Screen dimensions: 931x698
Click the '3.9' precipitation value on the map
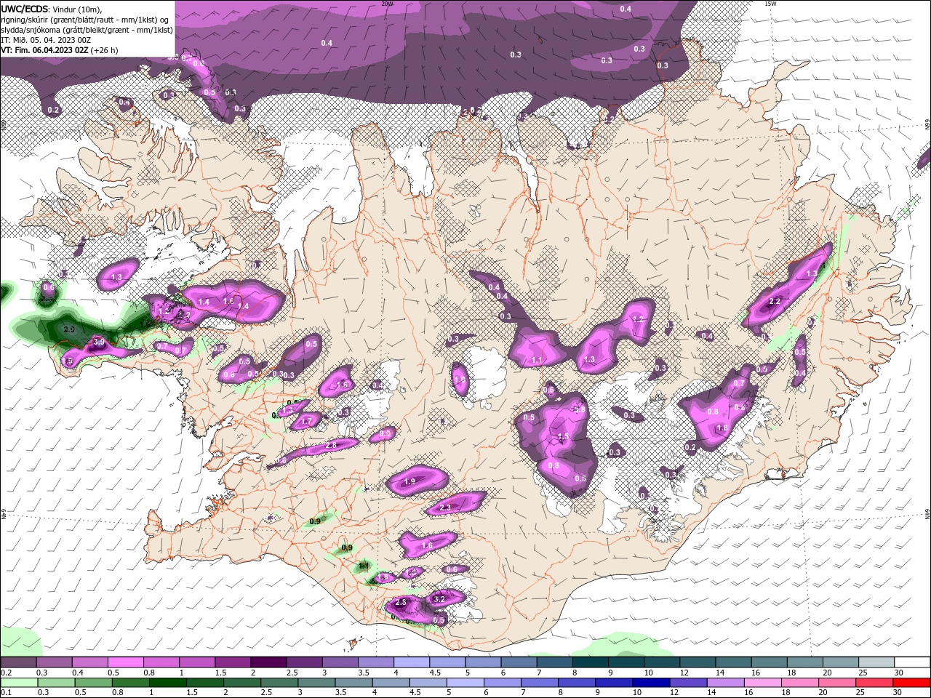pyautogui.click(x=100, y=342)
